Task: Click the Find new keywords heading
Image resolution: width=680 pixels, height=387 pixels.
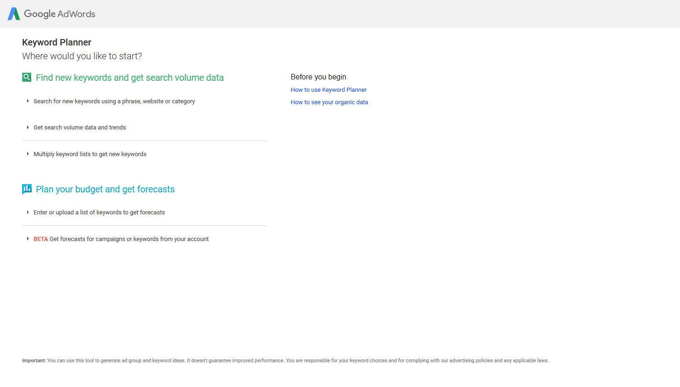Action: tap(130, 78)
